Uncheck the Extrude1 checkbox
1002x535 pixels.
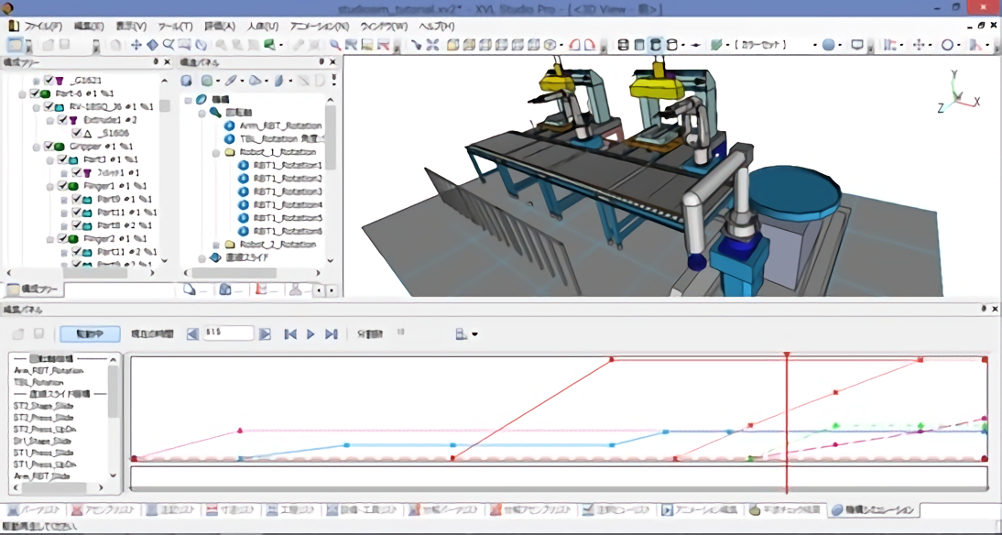pyautogui.click(x=62, y=119)
